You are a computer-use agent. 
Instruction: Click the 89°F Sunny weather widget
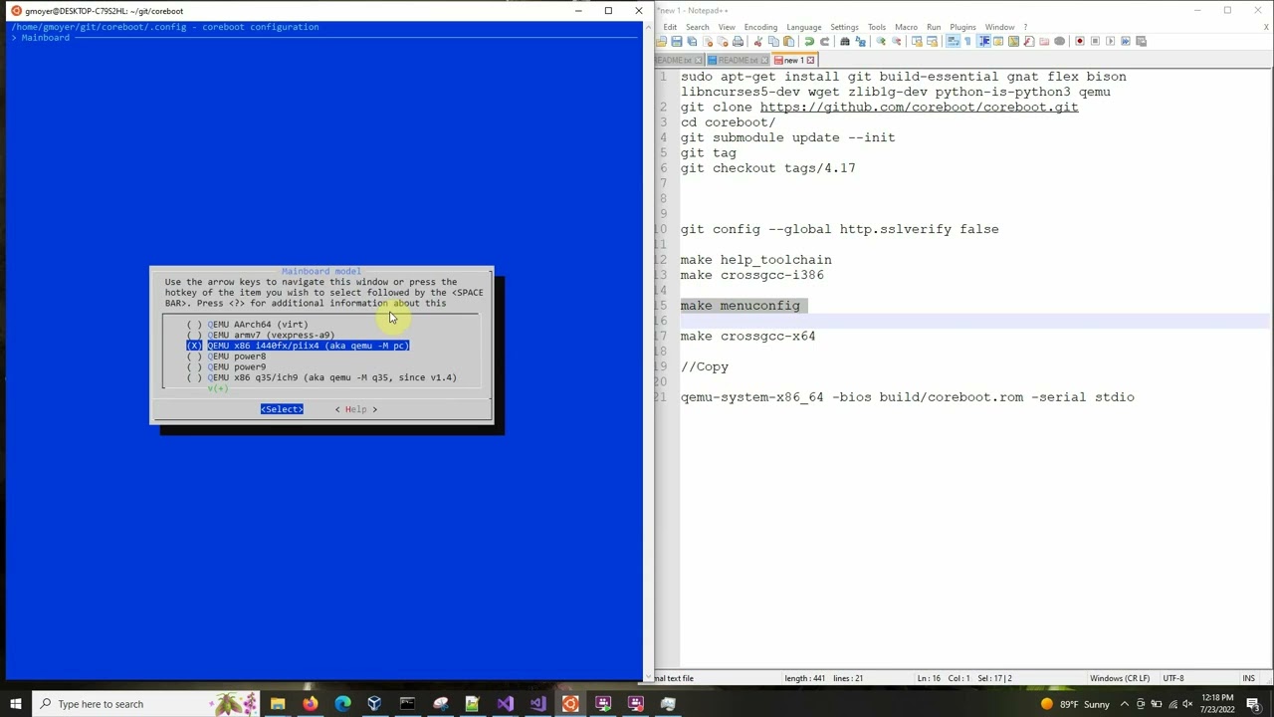pos(1075,704)
